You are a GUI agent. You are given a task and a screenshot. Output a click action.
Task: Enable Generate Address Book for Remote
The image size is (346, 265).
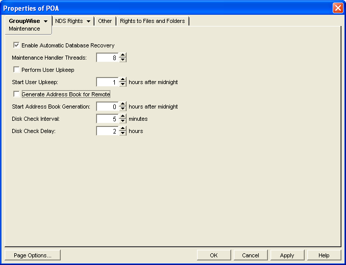point(16,94)
